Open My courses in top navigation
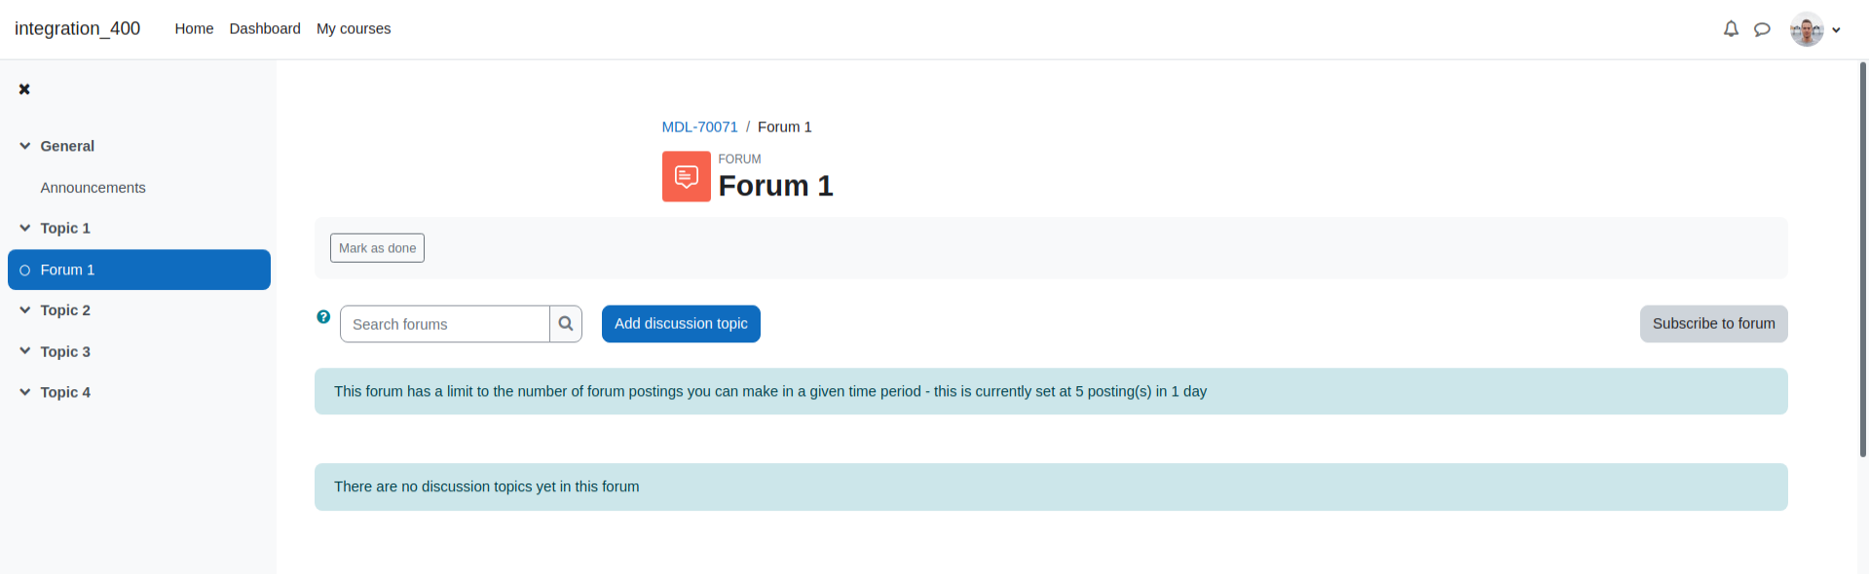The height and width of the screenshot is (574, 1869). pos(354,29)
